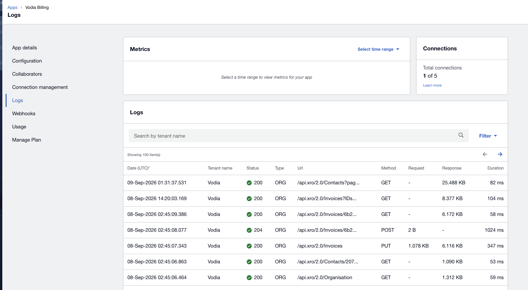
Task: Click green status check icon on 01:31:37.531 row
Action: click(249, 183)
